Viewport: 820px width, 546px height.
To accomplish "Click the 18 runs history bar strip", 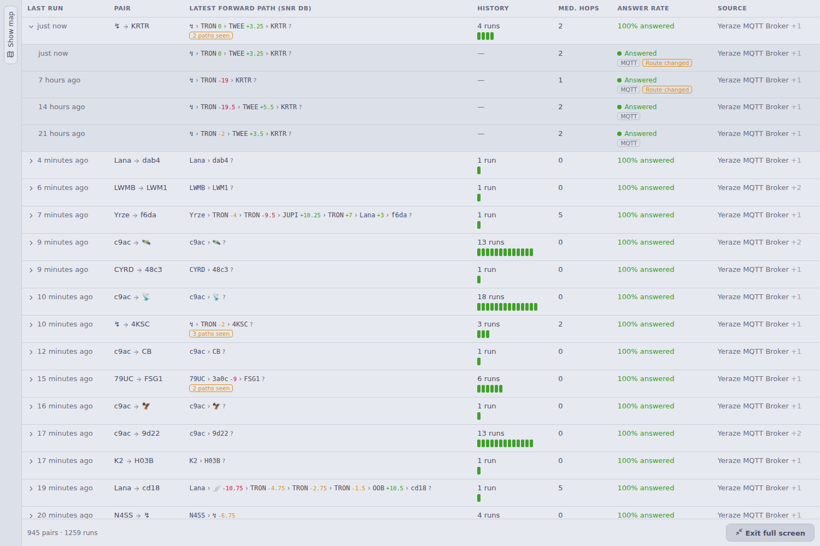I will 507,307.
